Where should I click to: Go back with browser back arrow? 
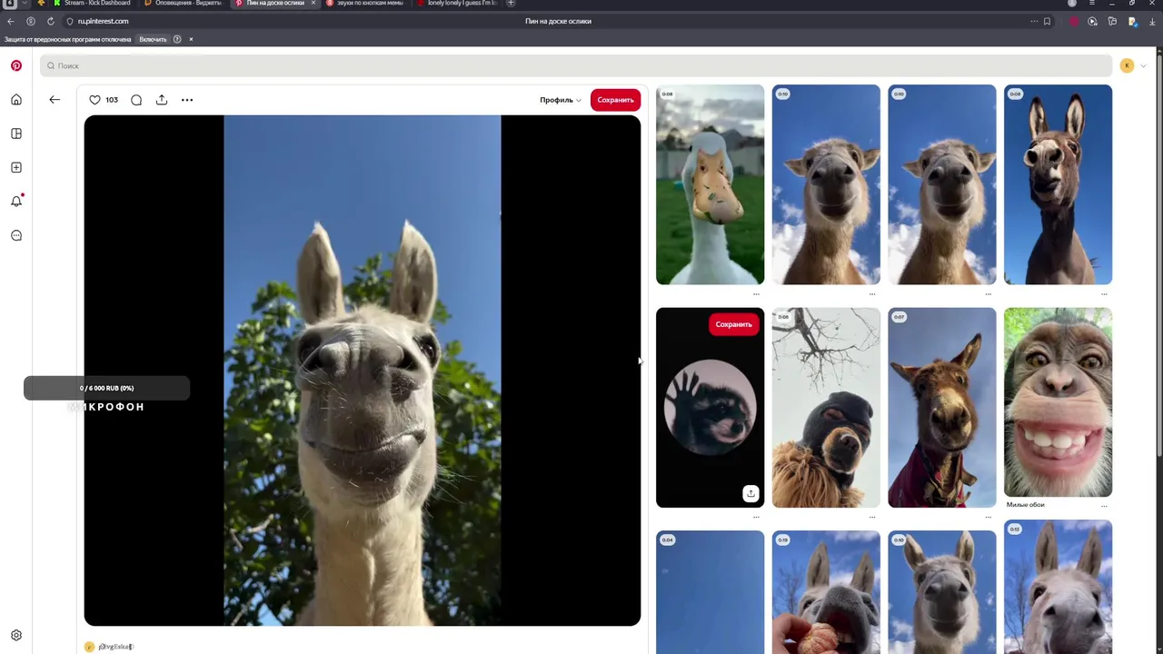coord(11,21)
